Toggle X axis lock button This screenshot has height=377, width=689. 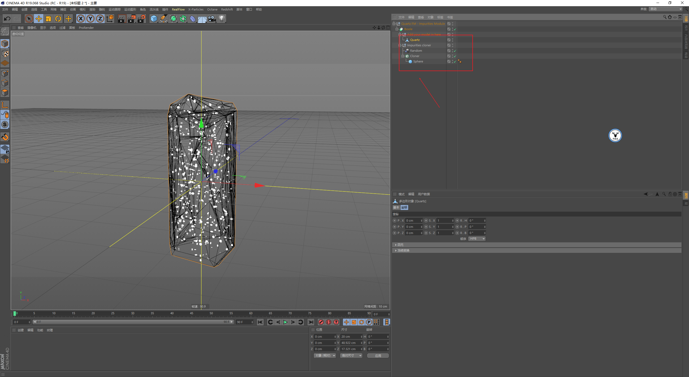click(x=80, y=19)
